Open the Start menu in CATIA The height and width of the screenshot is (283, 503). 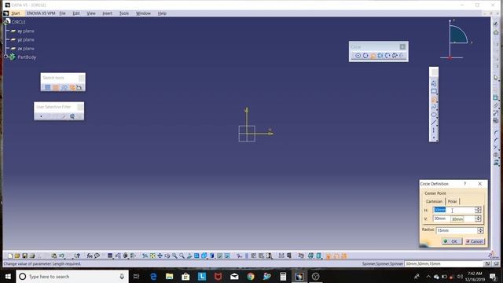point(16,13)
